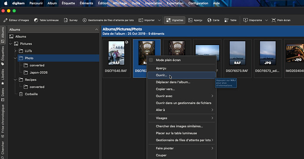Open the Table lumineuse light table
This screenshot has width=304, height=159.
point(46,20)
